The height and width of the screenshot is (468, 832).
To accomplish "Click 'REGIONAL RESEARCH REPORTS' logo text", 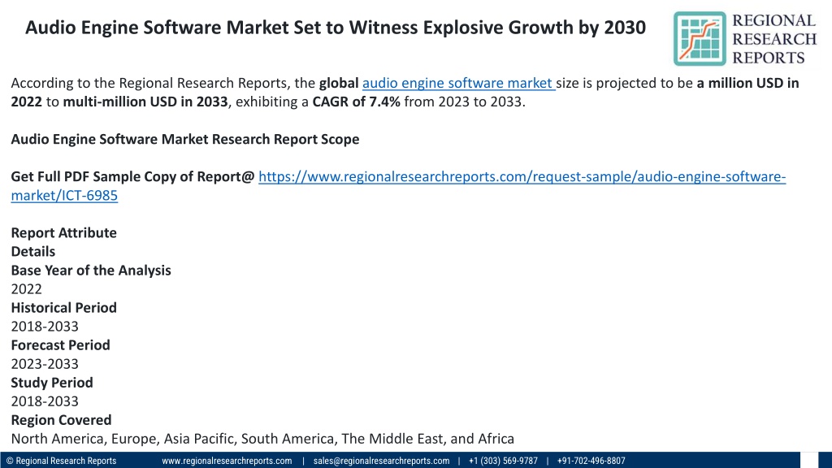I will [x=774, y=39].
